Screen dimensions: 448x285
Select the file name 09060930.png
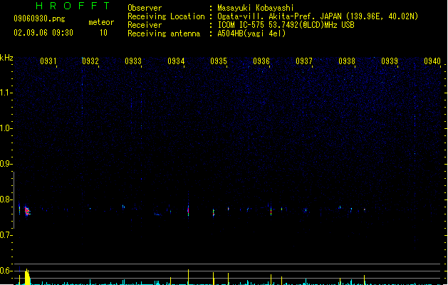(39, 19)
